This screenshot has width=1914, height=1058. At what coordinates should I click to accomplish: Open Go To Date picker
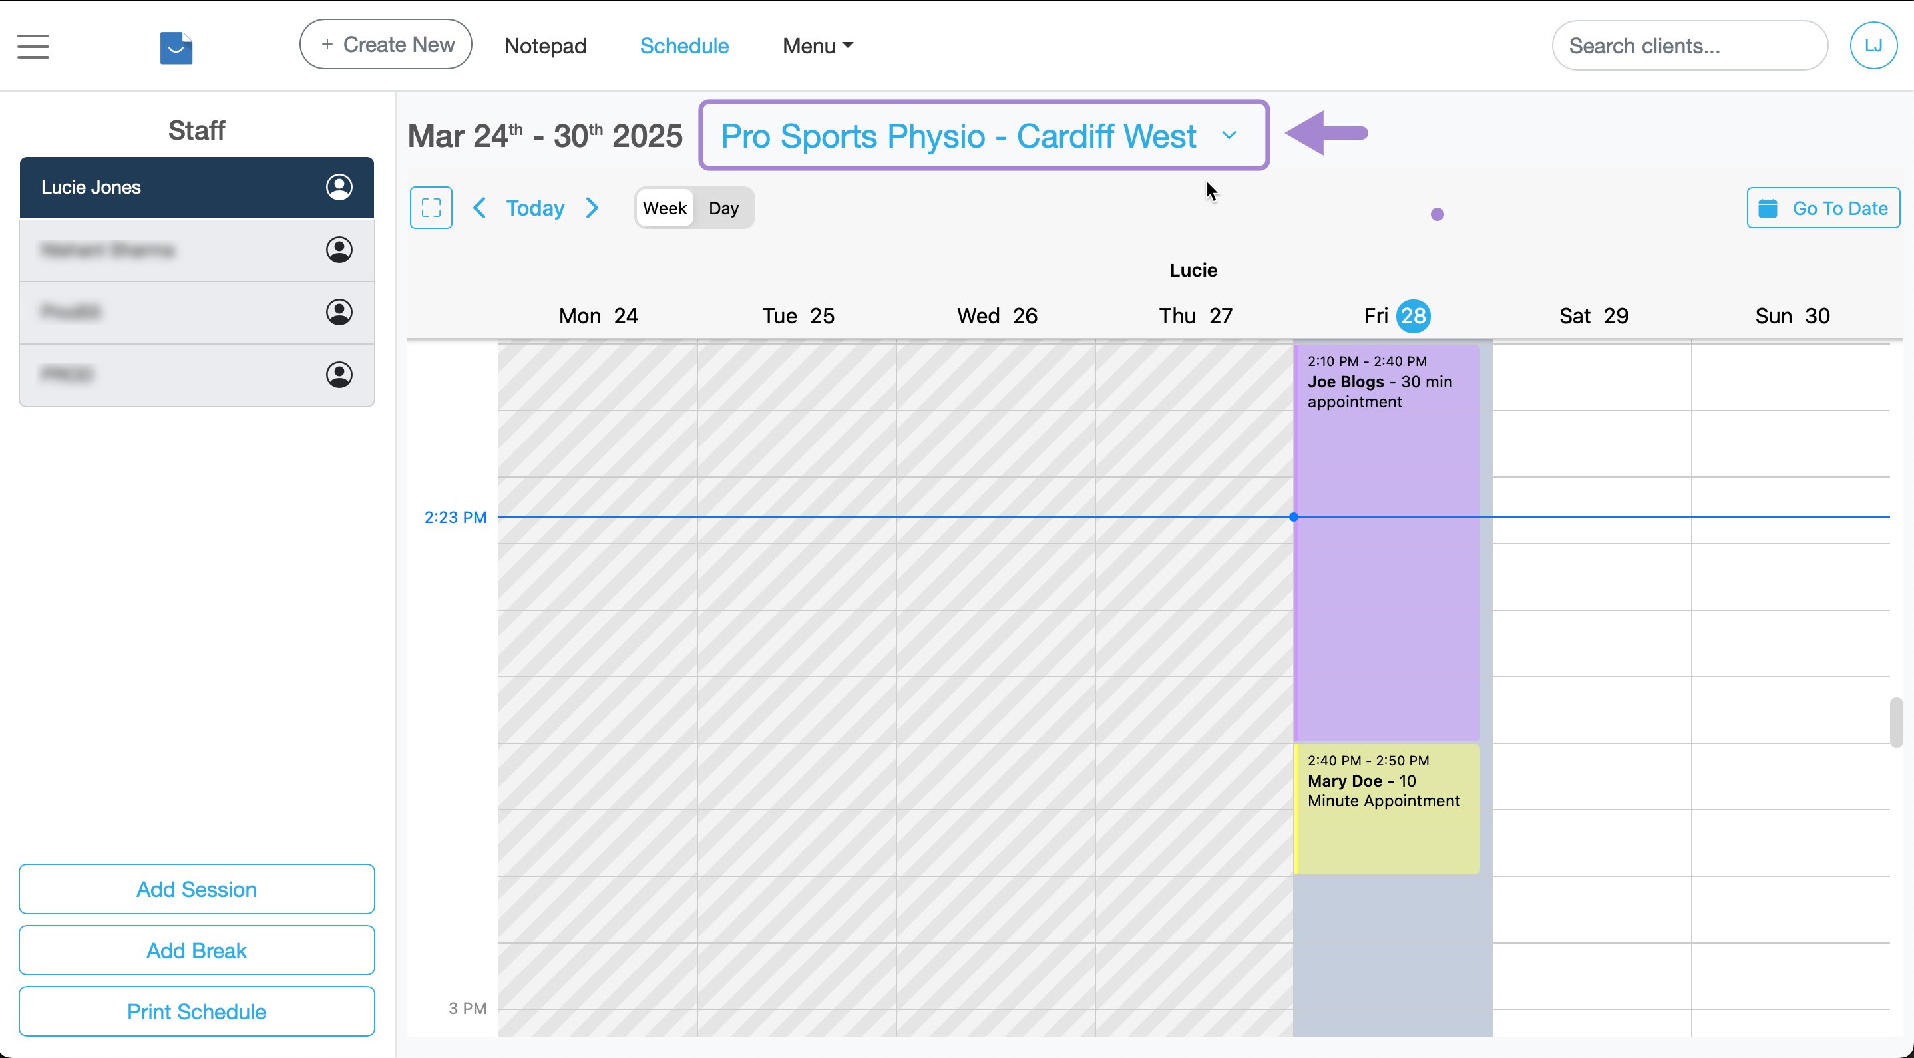1823,208
